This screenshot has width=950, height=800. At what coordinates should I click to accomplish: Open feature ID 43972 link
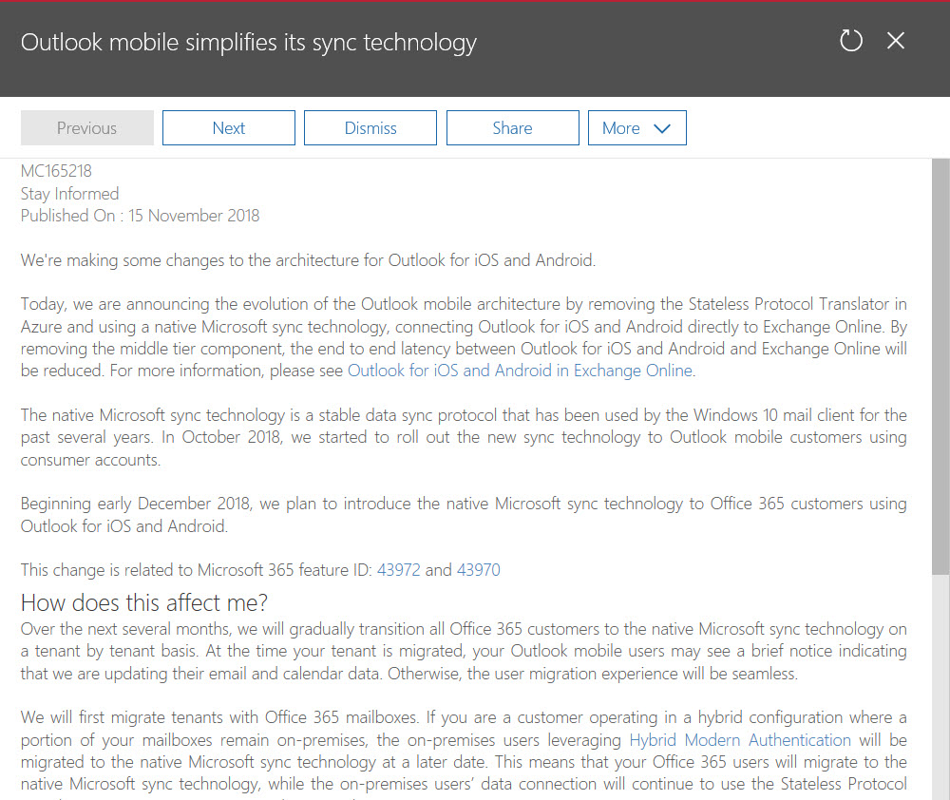click(x=399, y=570)
